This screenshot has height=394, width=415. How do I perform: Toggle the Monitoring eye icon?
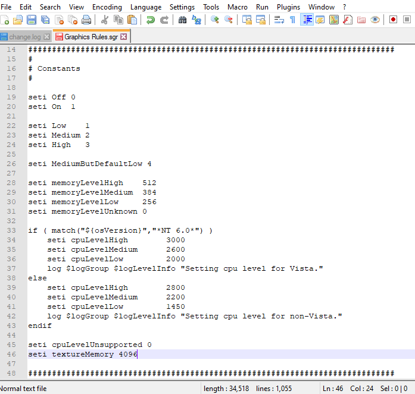[x=375, y=20]
